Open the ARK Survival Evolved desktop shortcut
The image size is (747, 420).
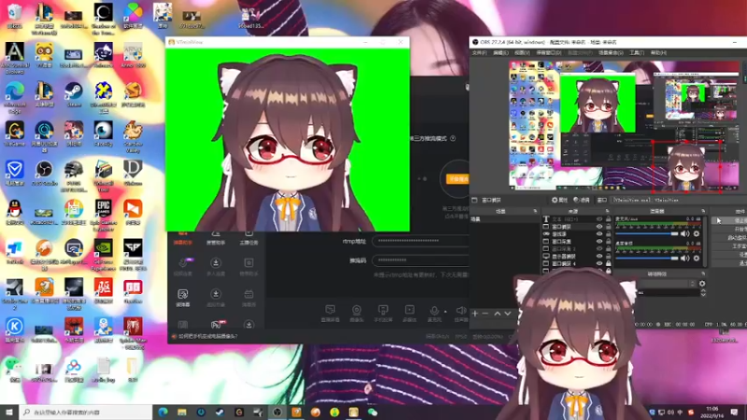click(x=15, y=58)
